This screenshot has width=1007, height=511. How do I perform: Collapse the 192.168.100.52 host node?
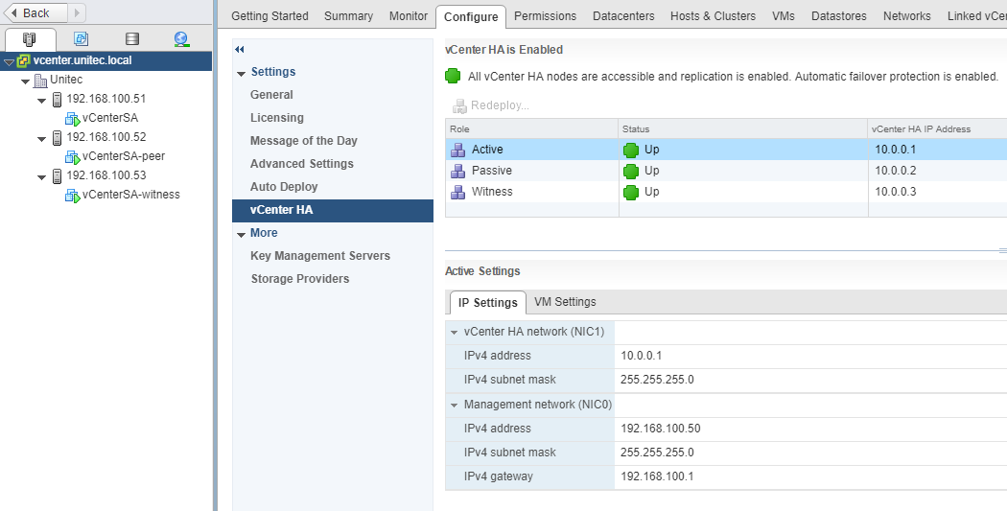click(42, 139)
